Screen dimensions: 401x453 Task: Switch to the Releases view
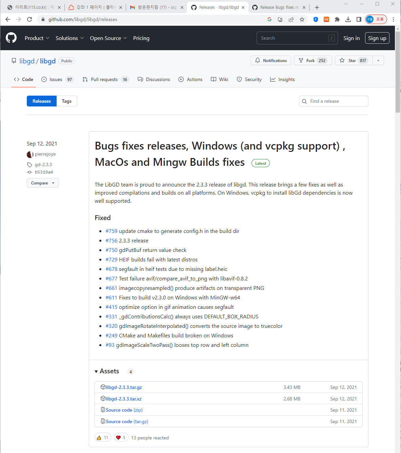click(x=42, y=101)
